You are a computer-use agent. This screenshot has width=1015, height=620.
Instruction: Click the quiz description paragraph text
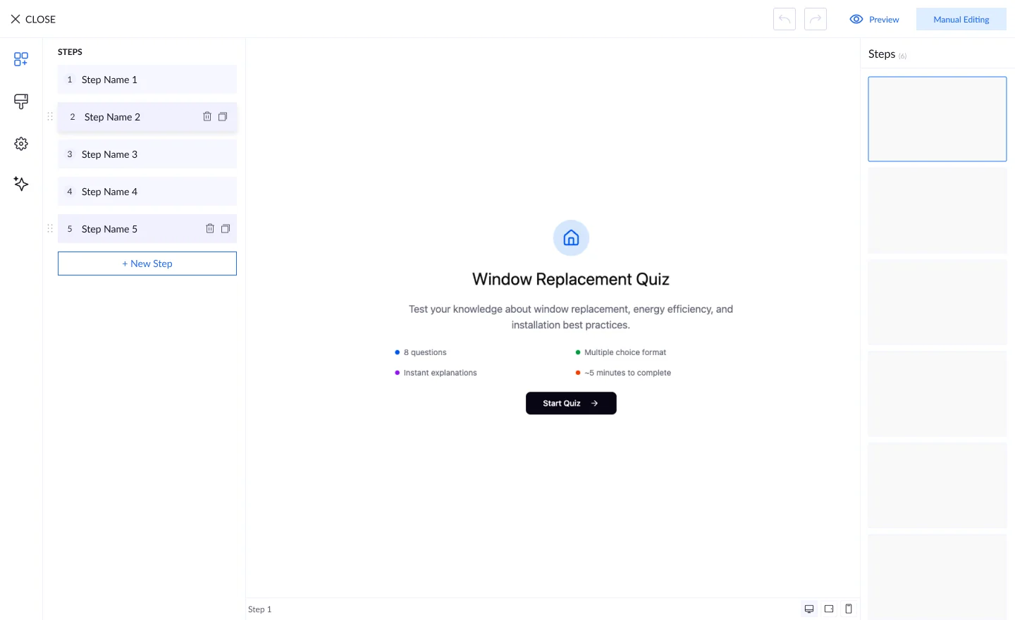click(x=571, y=317)
